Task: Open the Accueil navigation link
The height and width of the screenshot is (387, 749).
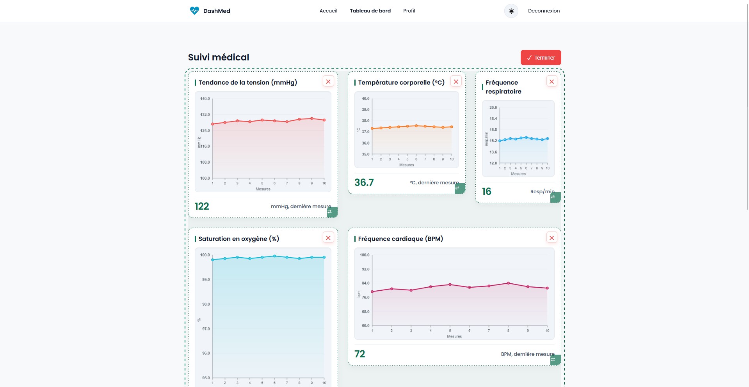Action: click(328, 11)
